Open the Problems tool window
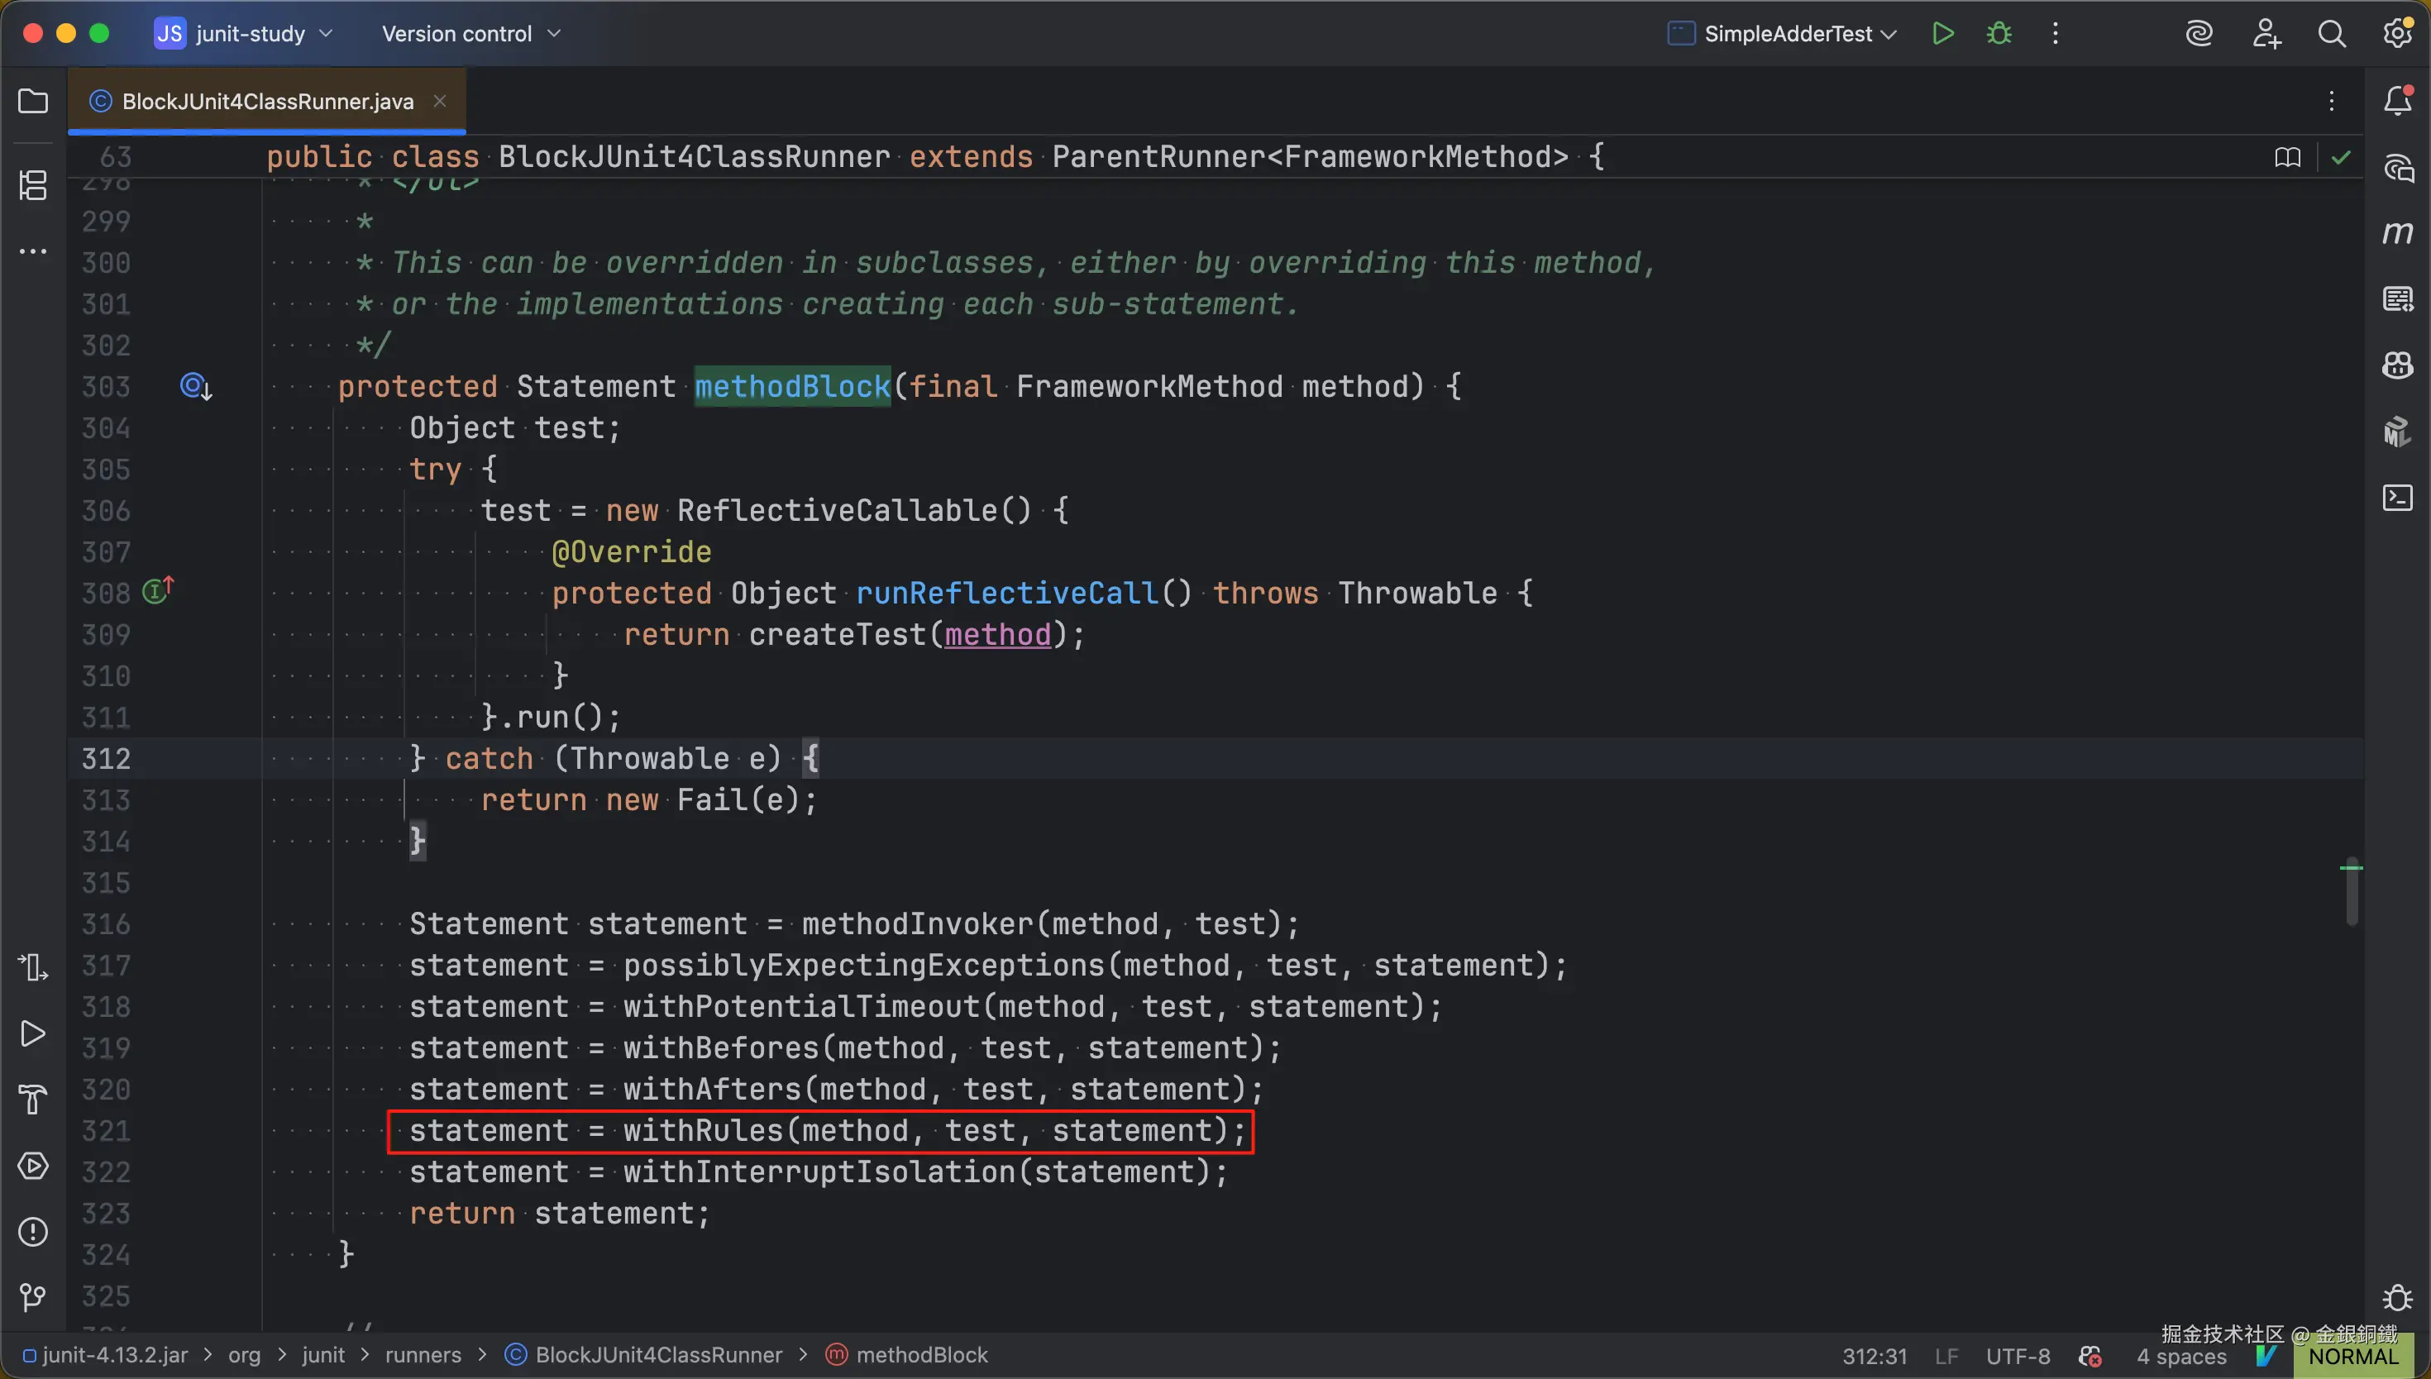This screenshot has width=2431, height=1379. tap(33, 1231)
